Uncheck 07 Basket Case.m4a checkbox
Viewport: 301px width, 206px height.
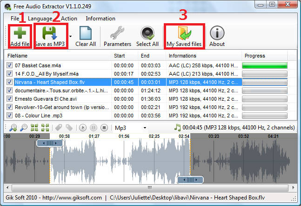click(x=9, y=65)
